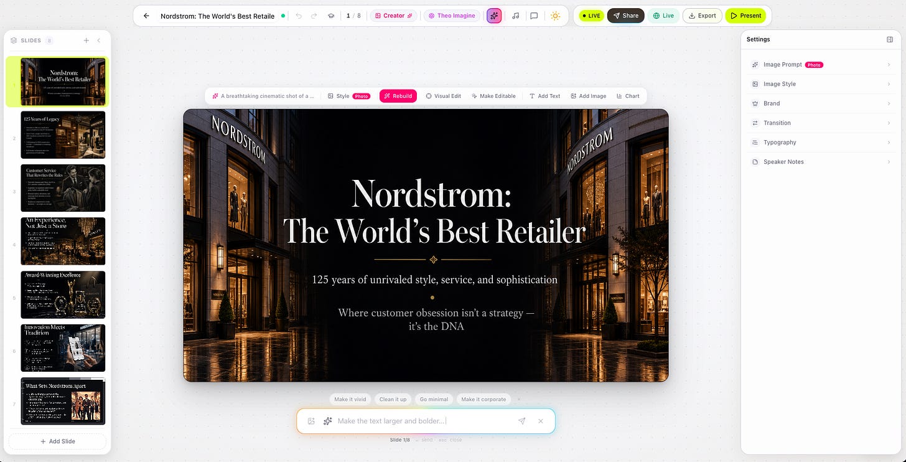
Task: Click the Export button
Action: (702, 16)
